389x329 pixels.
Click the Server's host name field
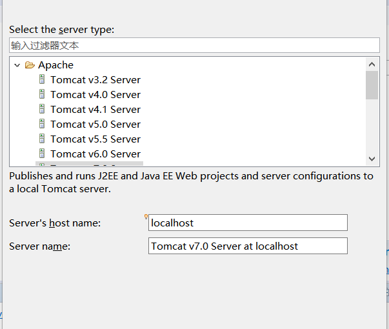tap(248, 223)
